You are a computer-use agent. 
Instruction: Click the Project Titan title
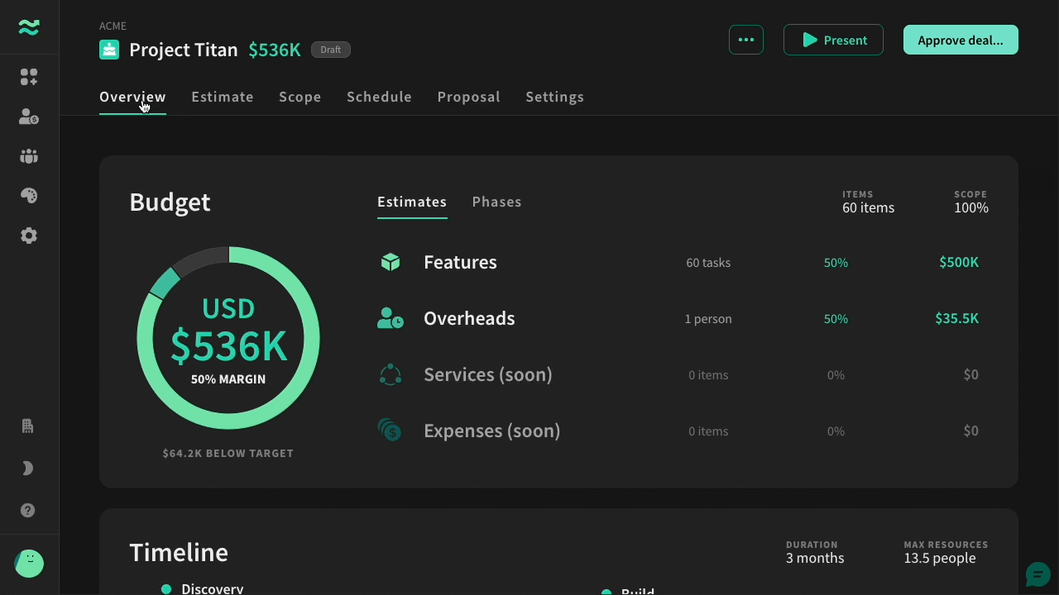click(x=184, y=50)
